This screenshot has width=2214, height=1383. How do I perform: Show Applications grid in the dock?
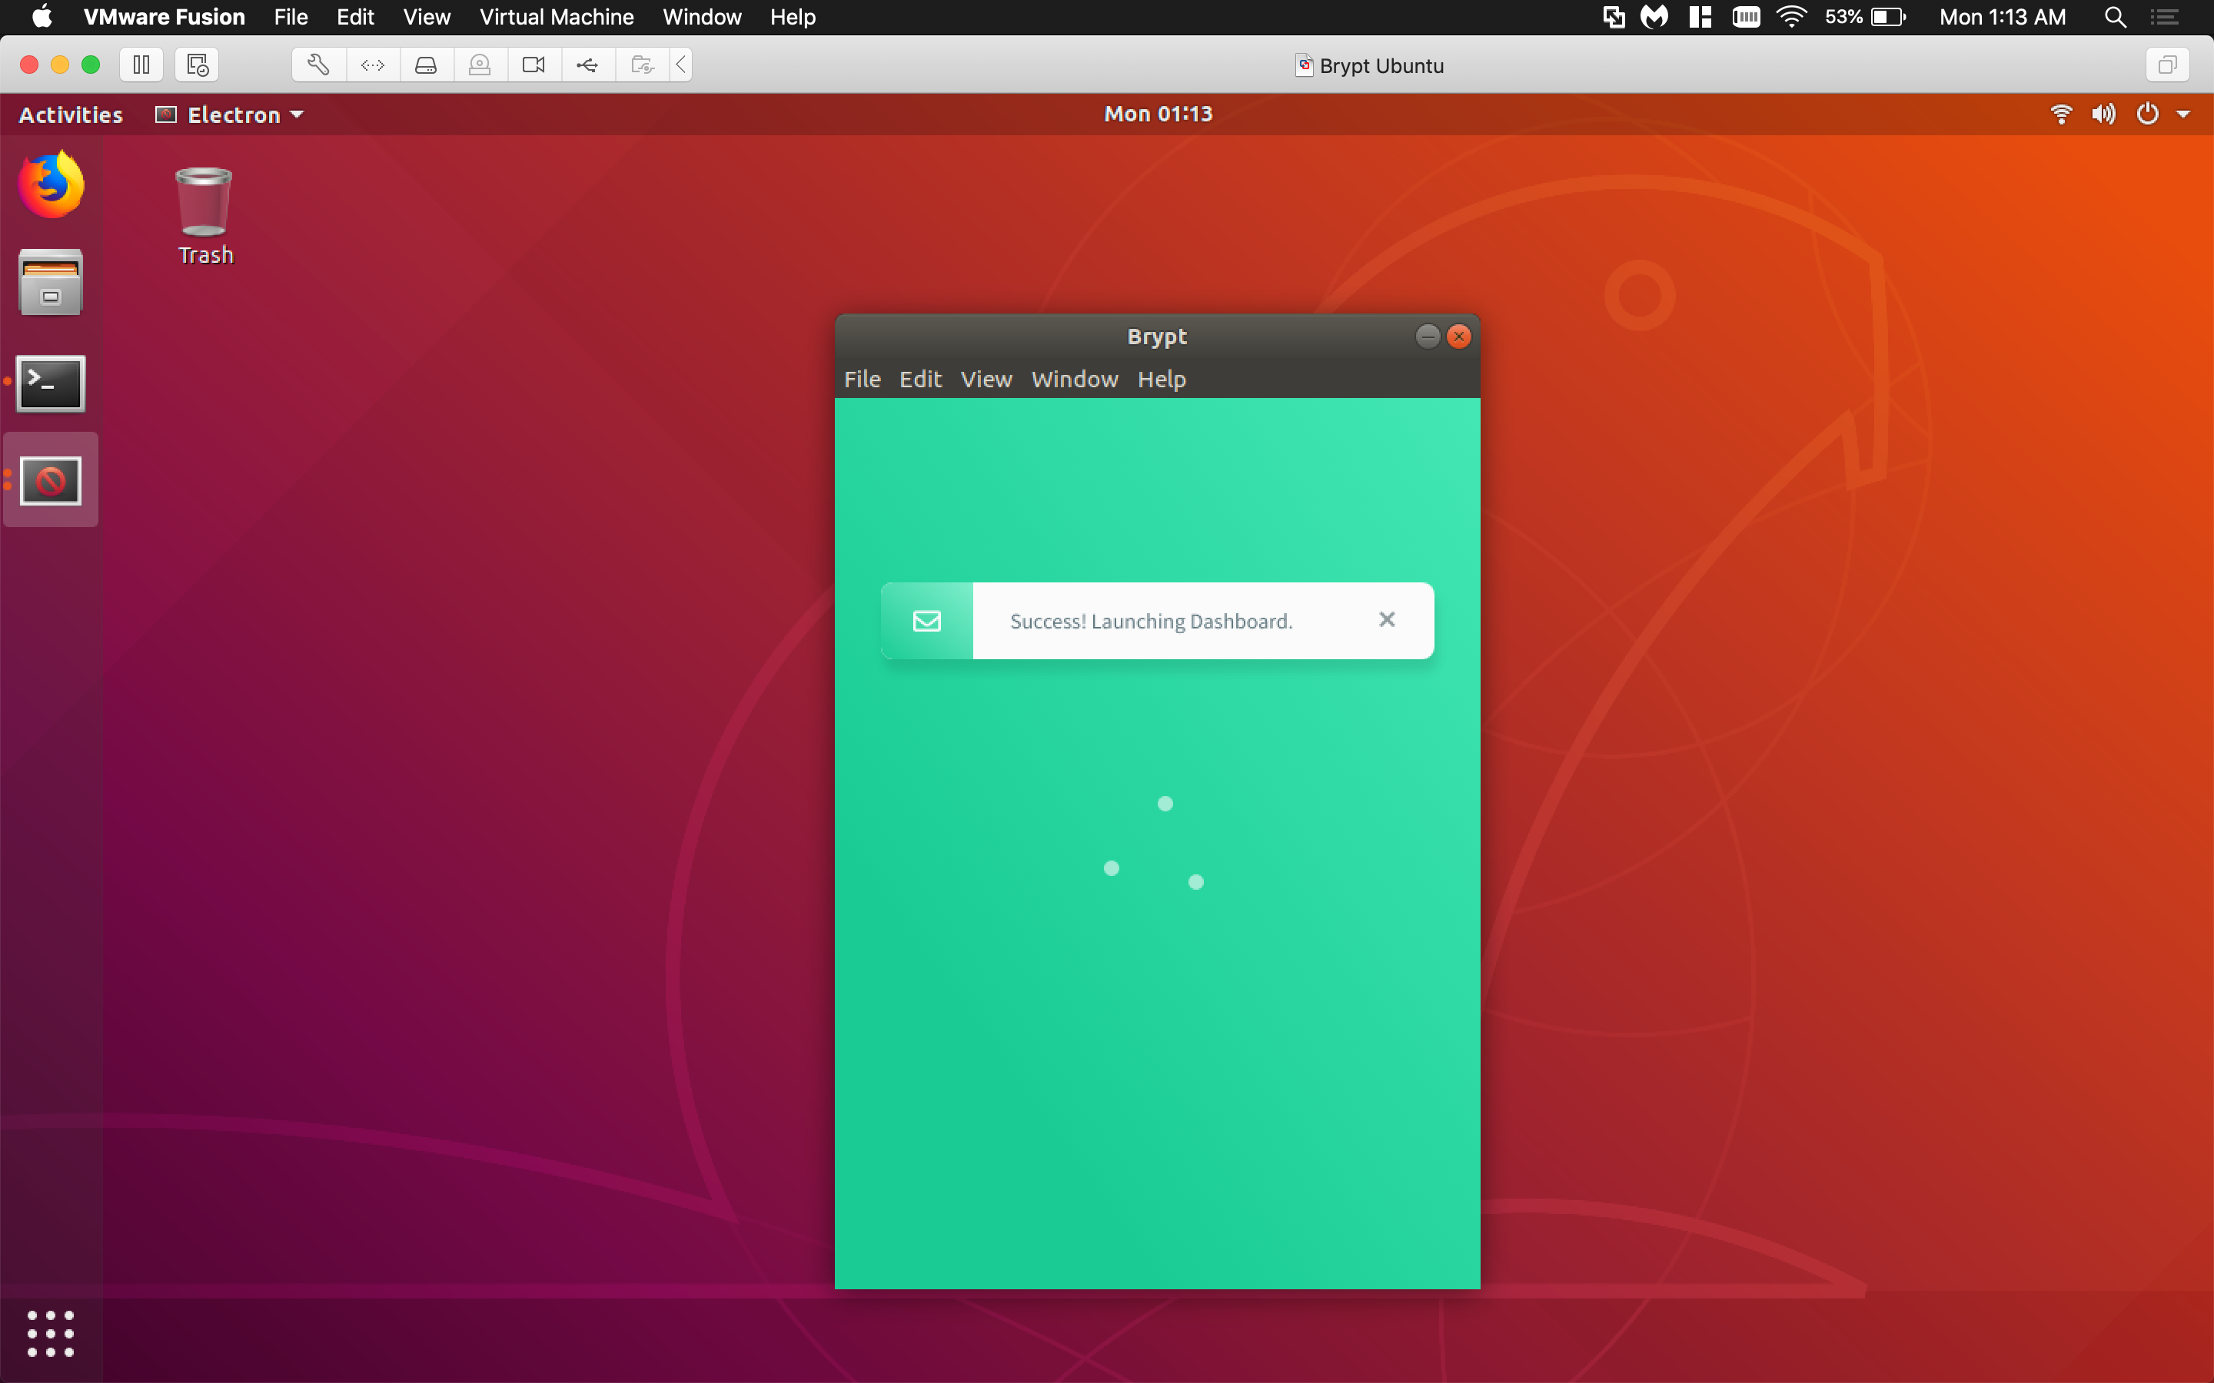click(52, 1333)
